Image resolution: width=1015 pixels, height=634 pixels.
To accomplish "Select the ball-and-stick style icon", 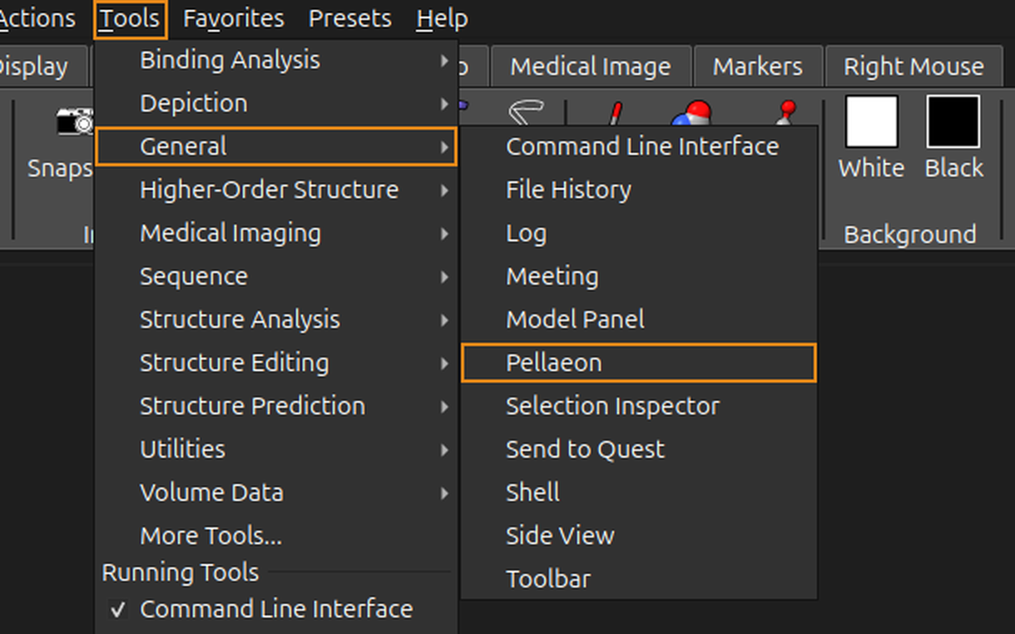I will click(785, 114).
